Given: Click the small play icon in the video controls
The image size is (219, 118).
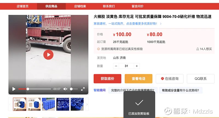Looking at the screenshot, I should point(14,89).
